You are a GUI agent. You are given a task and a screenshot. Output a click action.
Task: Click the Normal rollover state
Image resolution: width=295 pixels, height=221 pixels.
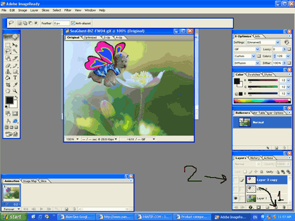pyautogui.click(x=262, y=122)
